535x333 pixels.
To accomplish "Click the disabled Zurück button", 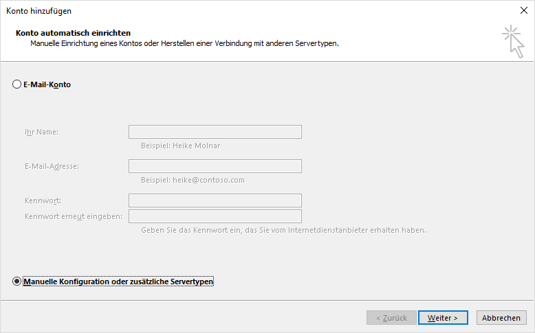I will pos(391,318).
